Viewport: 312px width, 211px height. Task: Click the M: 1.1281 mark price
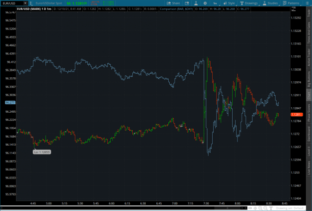tap(77, 3)
